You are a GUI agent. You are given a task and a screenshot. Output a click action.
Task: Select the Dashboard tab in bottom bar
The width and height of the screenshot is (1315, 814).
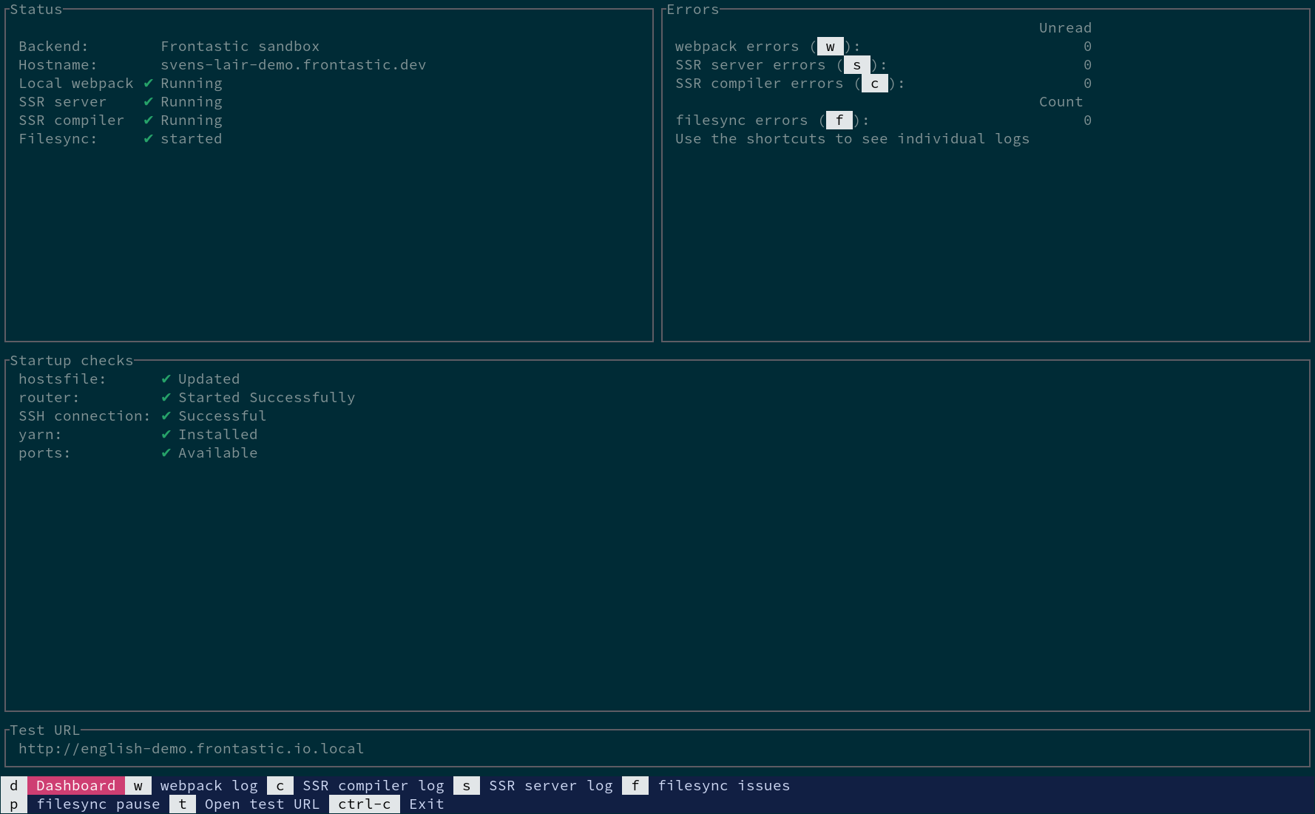pyautogui.click(x=76, y=785)
